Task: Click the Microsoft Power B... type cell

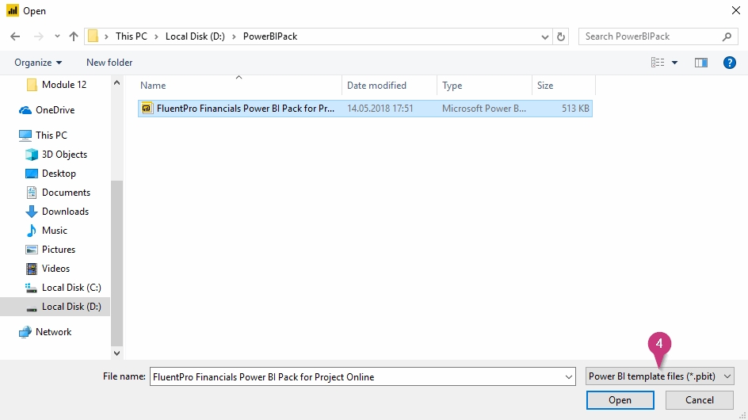Action: (x=483, y=109)
